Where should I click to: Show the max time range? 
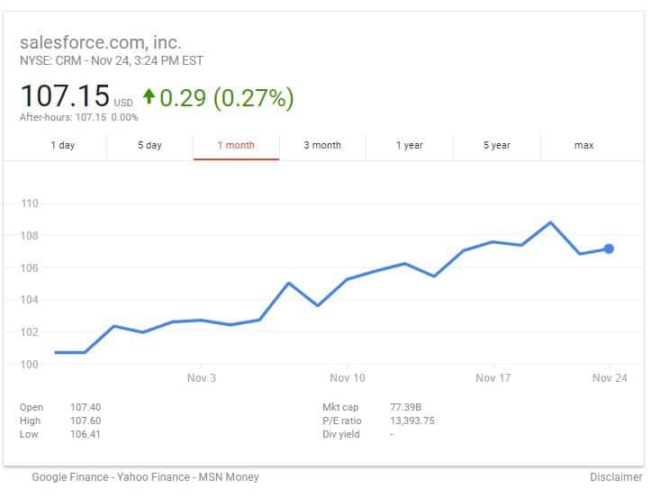(583, 145)
